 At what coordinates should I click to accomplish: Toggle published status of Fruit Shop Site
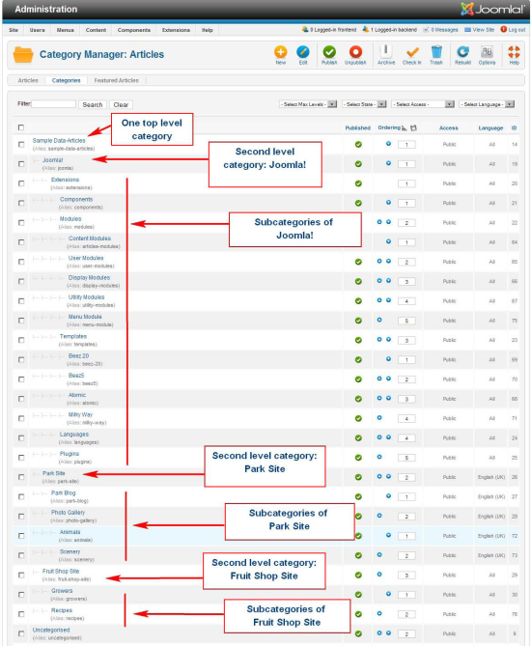click(x=358, y=575)
